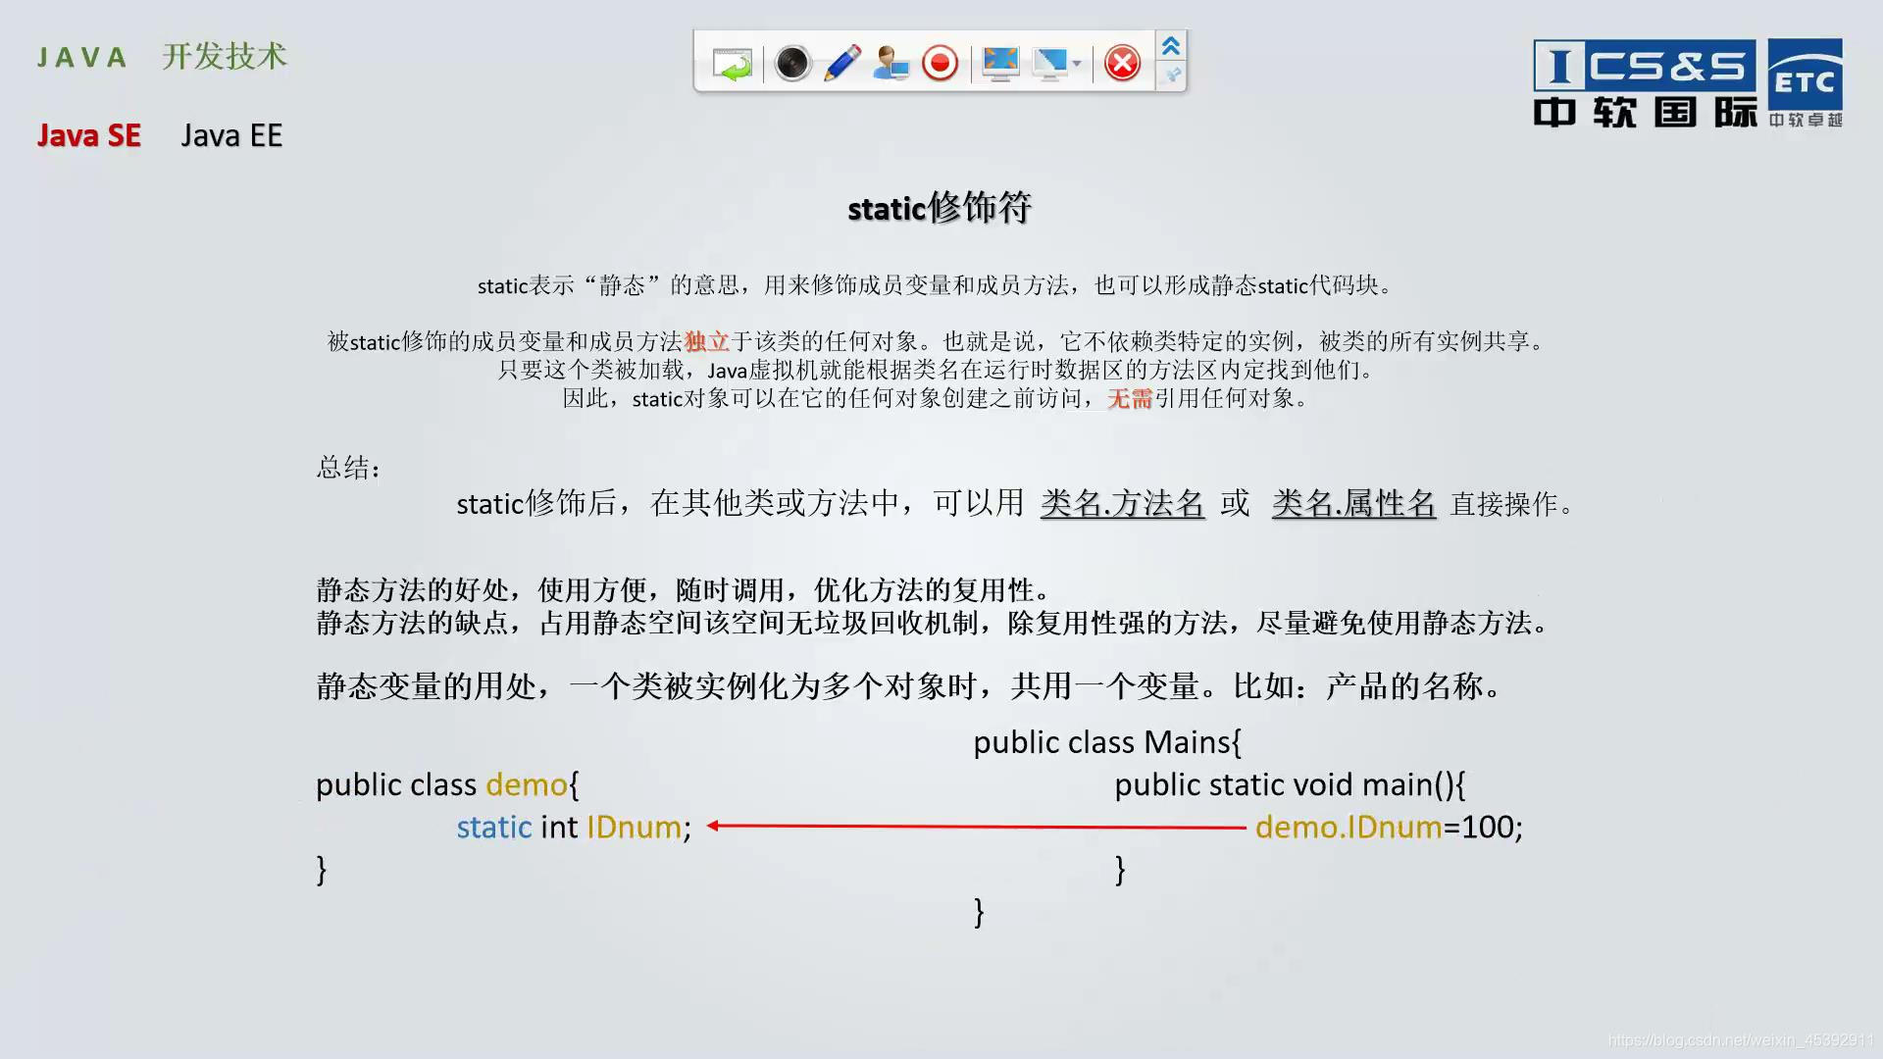Click the CS&S 中软国际 logo
The image size is (1883, 1059).
(x=1644, y=84)
